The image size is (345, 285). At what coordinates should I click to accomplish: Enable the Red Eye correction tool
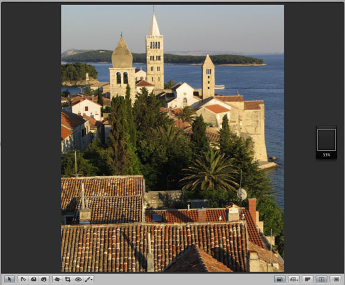tap(78, 279)
